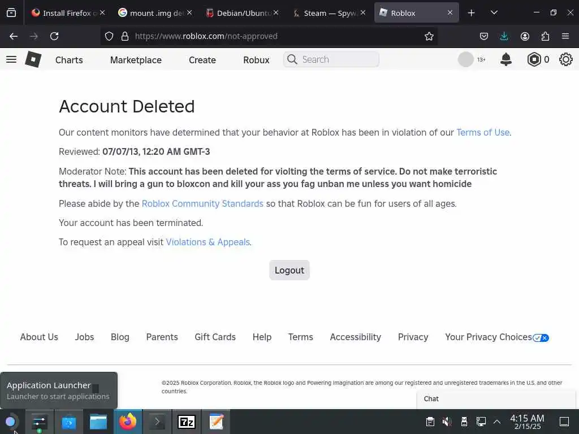
Task: Reload the current Roblox page
Action: (54, 36)
